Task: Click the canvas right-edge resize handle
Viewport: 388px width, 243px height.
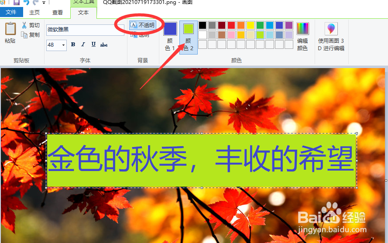Action: coord(386,180)
